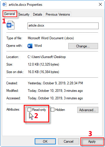Apply the attribute changes
The height and width of the screenshot is (147, 105).
point(92,142)
